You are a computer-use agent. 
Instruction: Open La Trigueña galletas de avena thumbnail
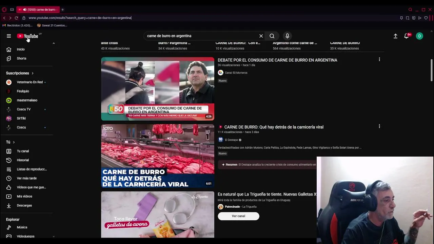pos(158,215)
